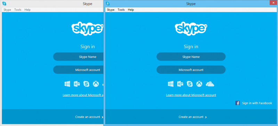Open Help menu in back window
The image size is (278, 126).
27,10
